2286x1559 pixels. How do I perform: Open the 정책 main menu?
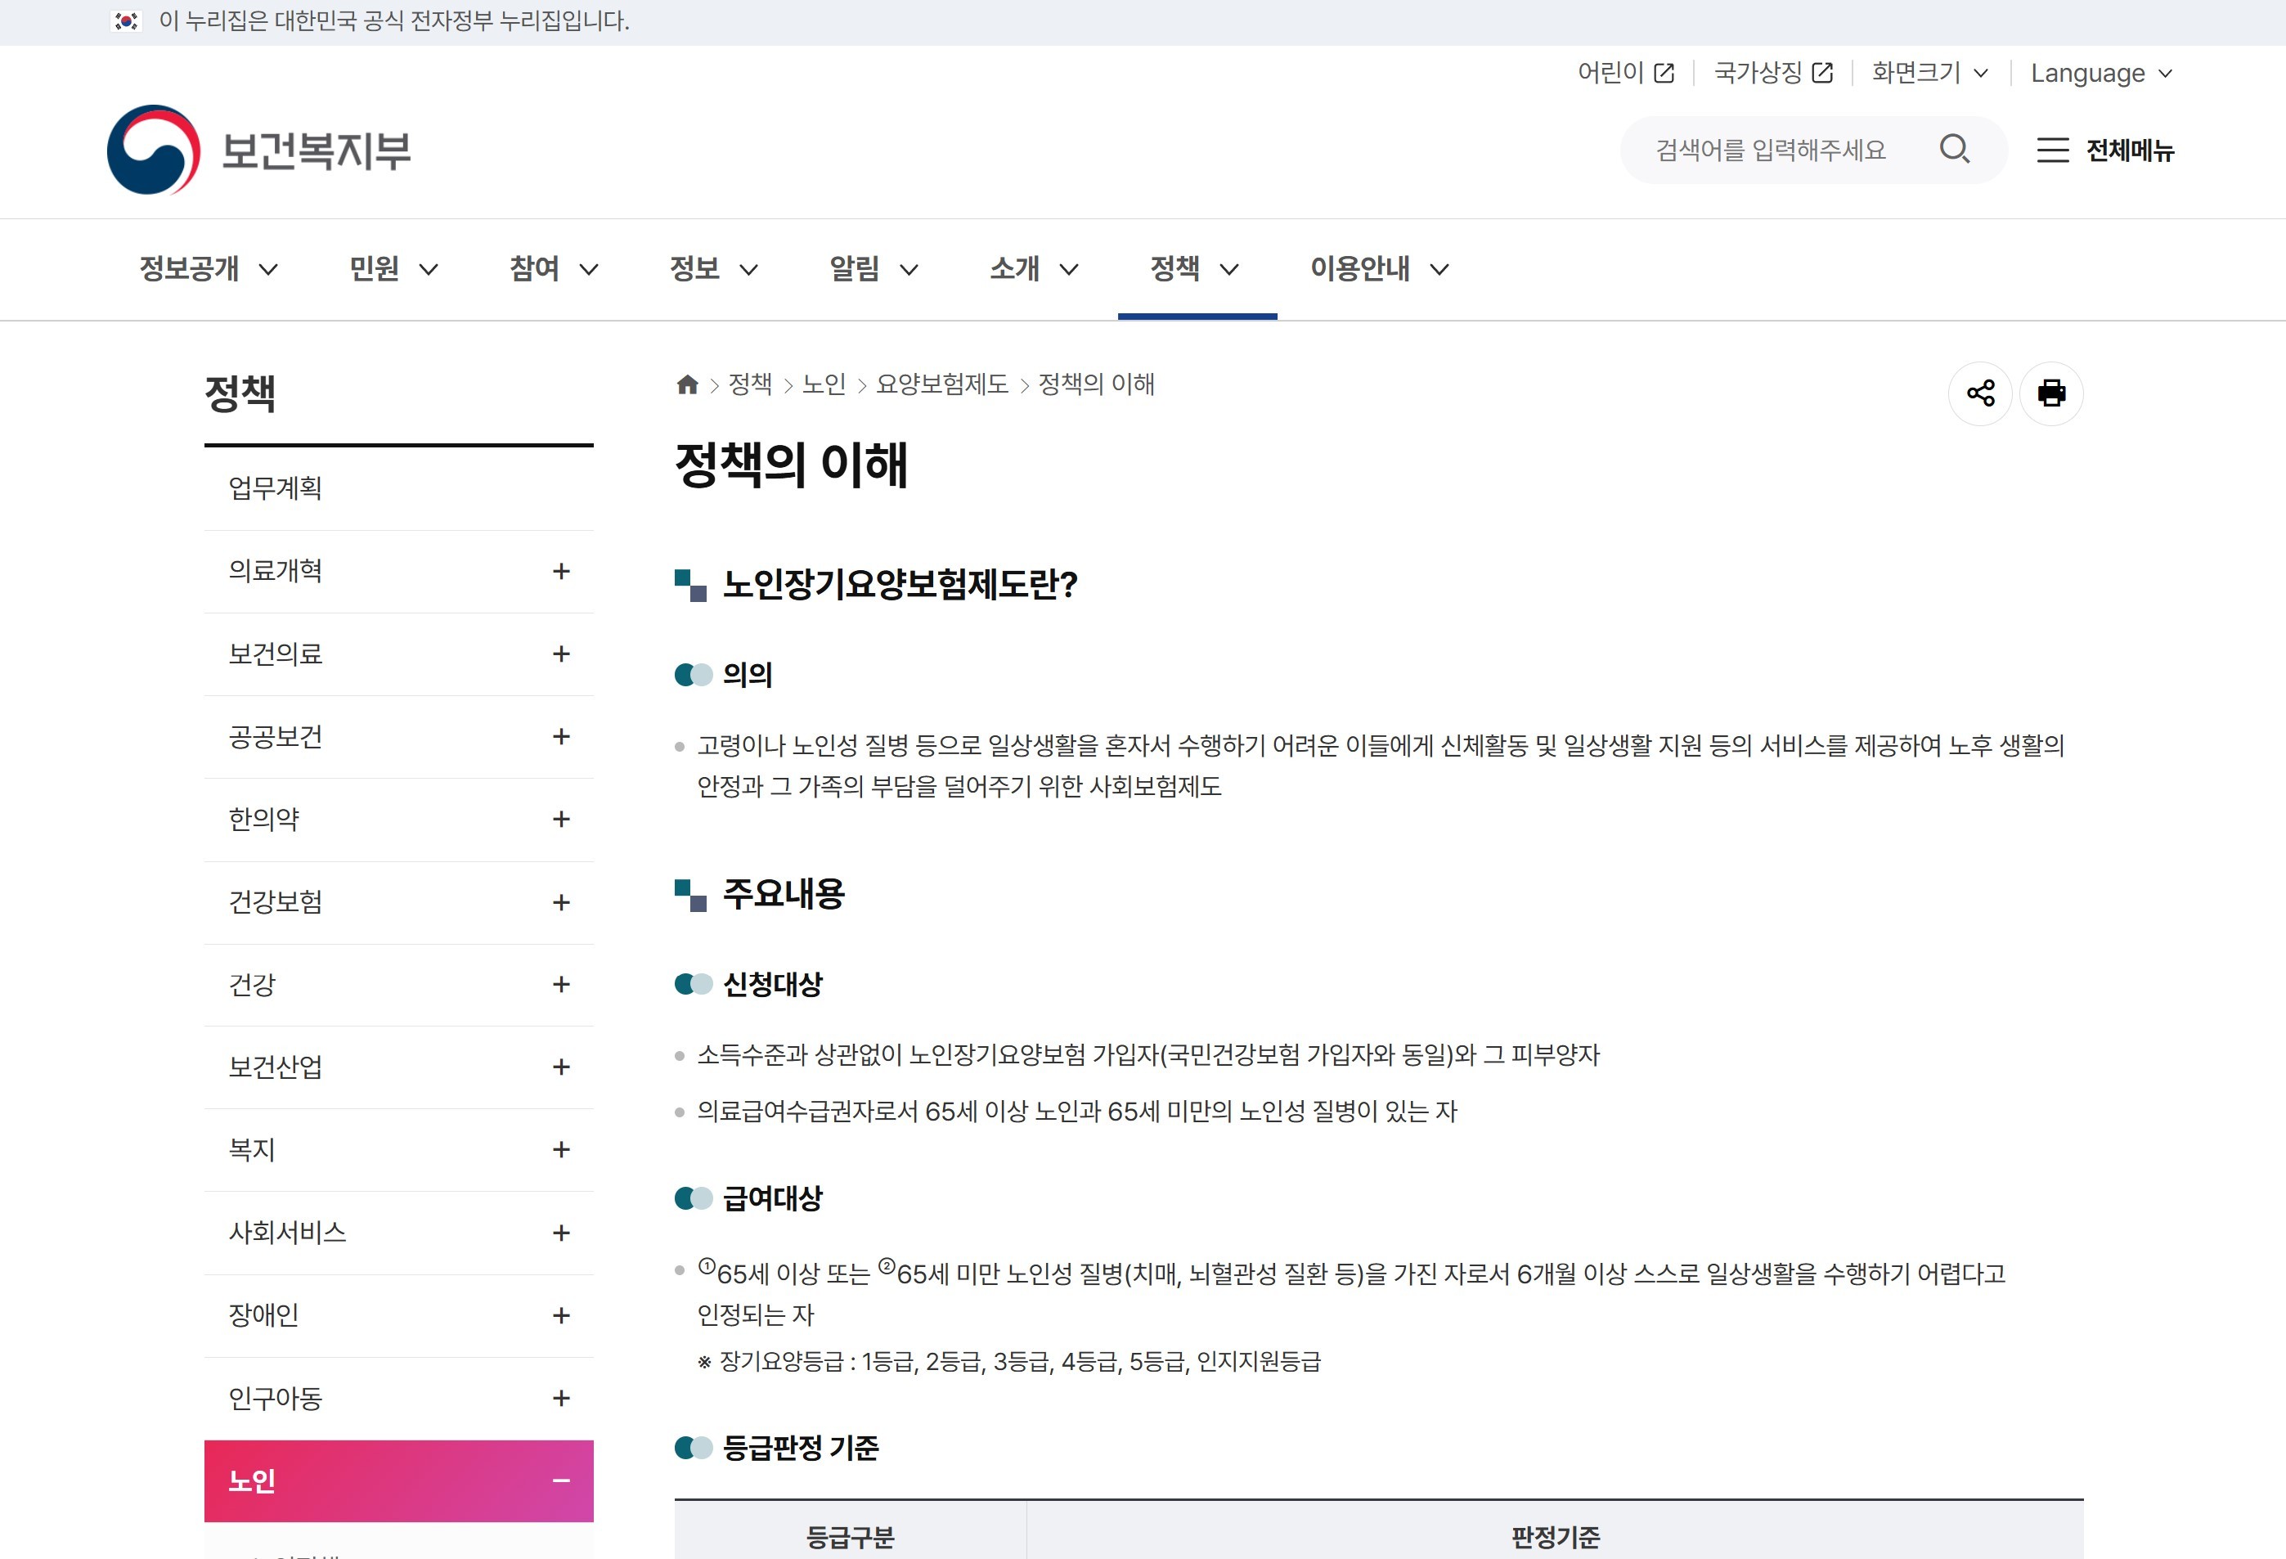click(x=1195, y=268)
